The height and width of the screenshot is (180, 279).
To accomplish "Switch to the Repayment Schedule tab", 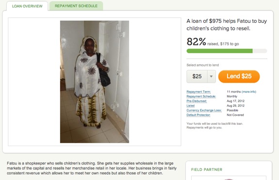I will 76,6.
